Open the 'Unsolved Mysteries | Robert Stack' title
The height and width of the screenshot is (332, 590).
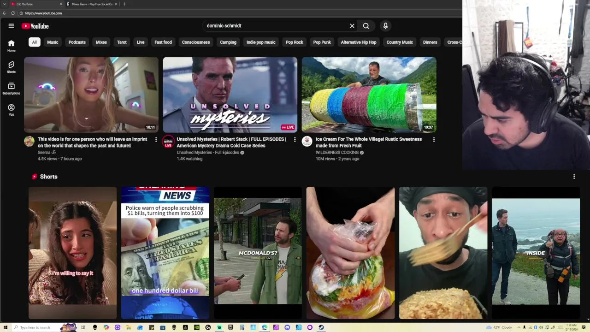point(231,142)
